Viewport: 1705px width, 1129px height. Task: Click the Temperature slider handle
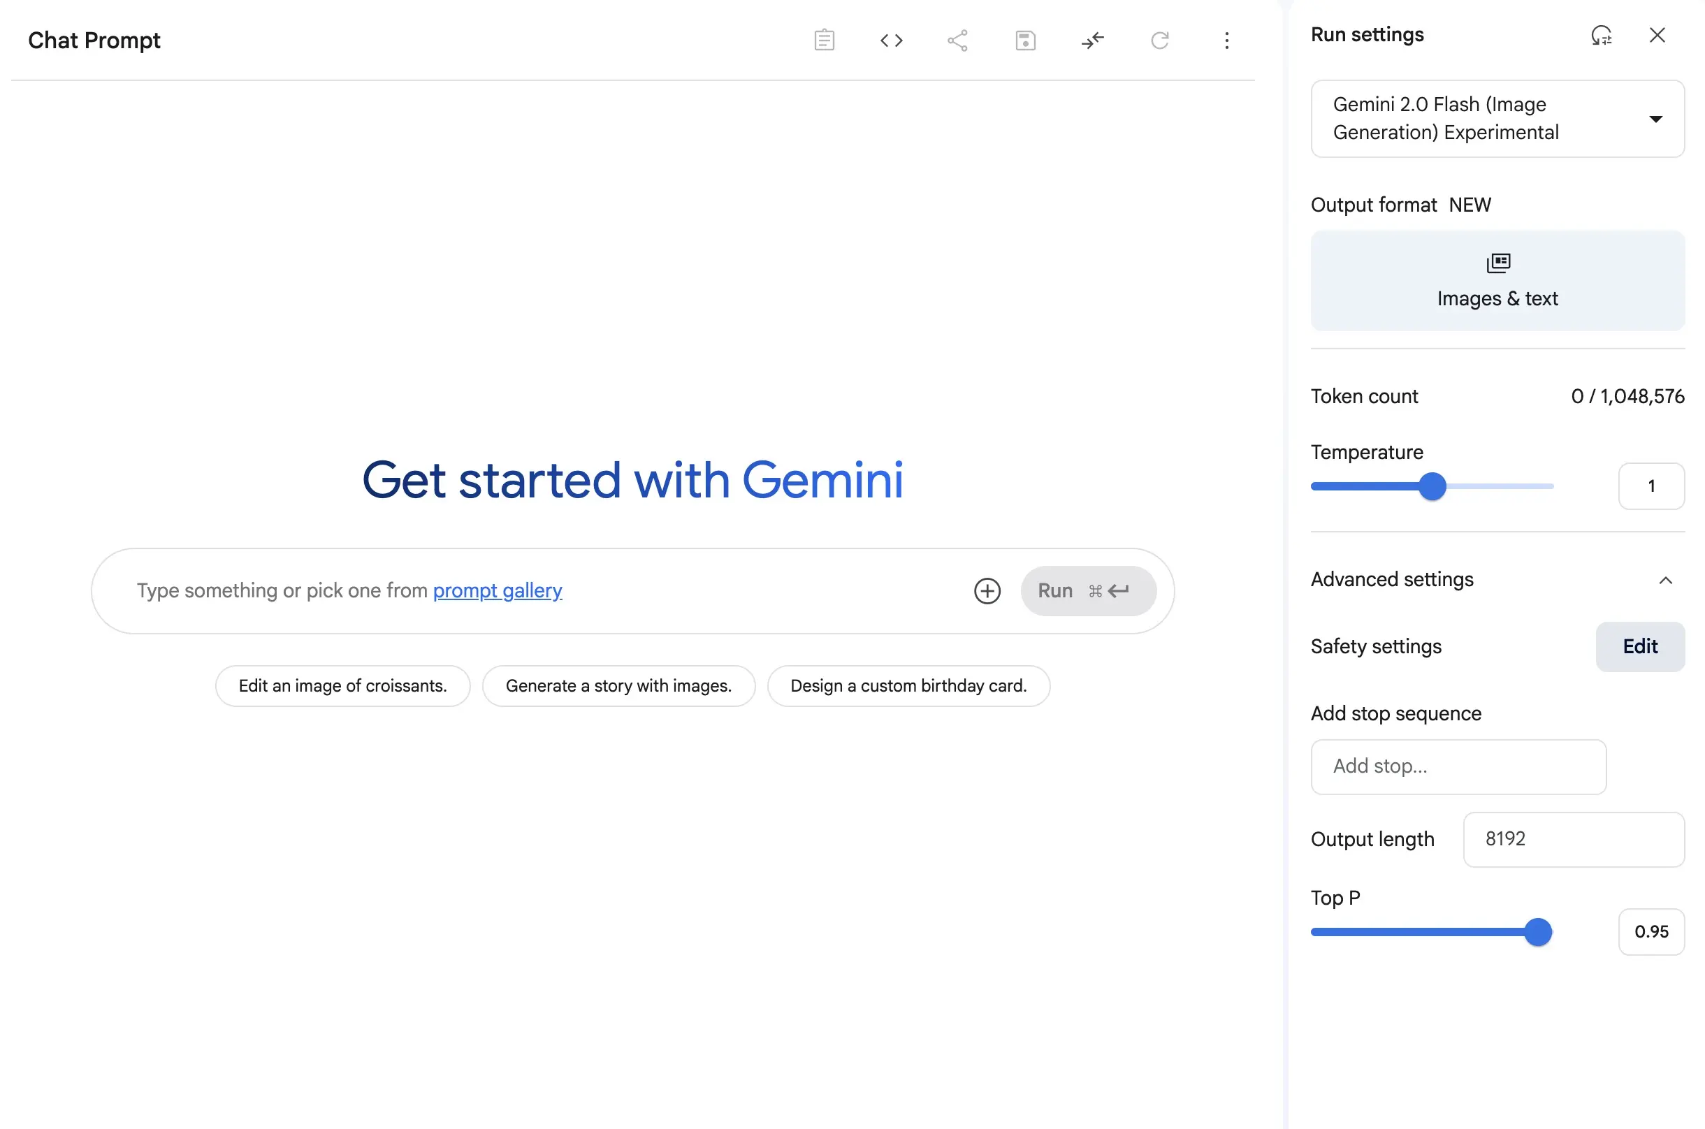pos(1432,487)
